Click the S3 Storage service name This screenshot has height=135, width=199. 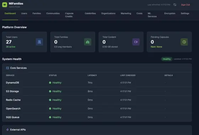(12, 91)
